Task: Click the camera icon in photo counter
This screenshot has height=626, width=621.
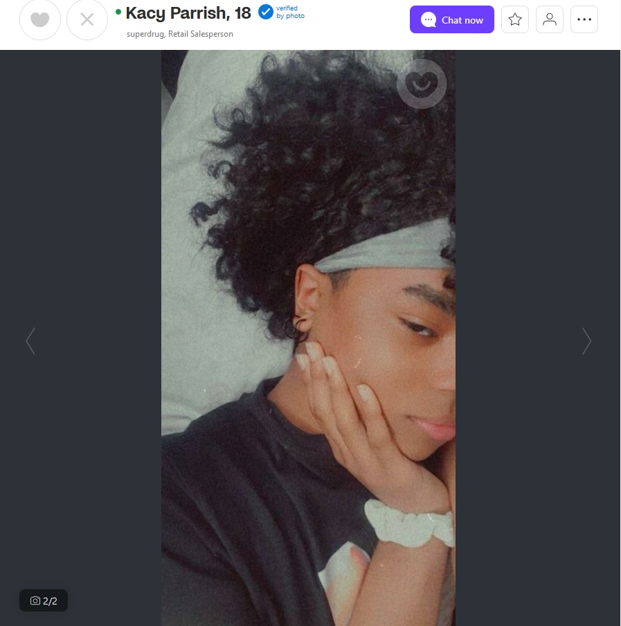Action: tap(35, 600)
